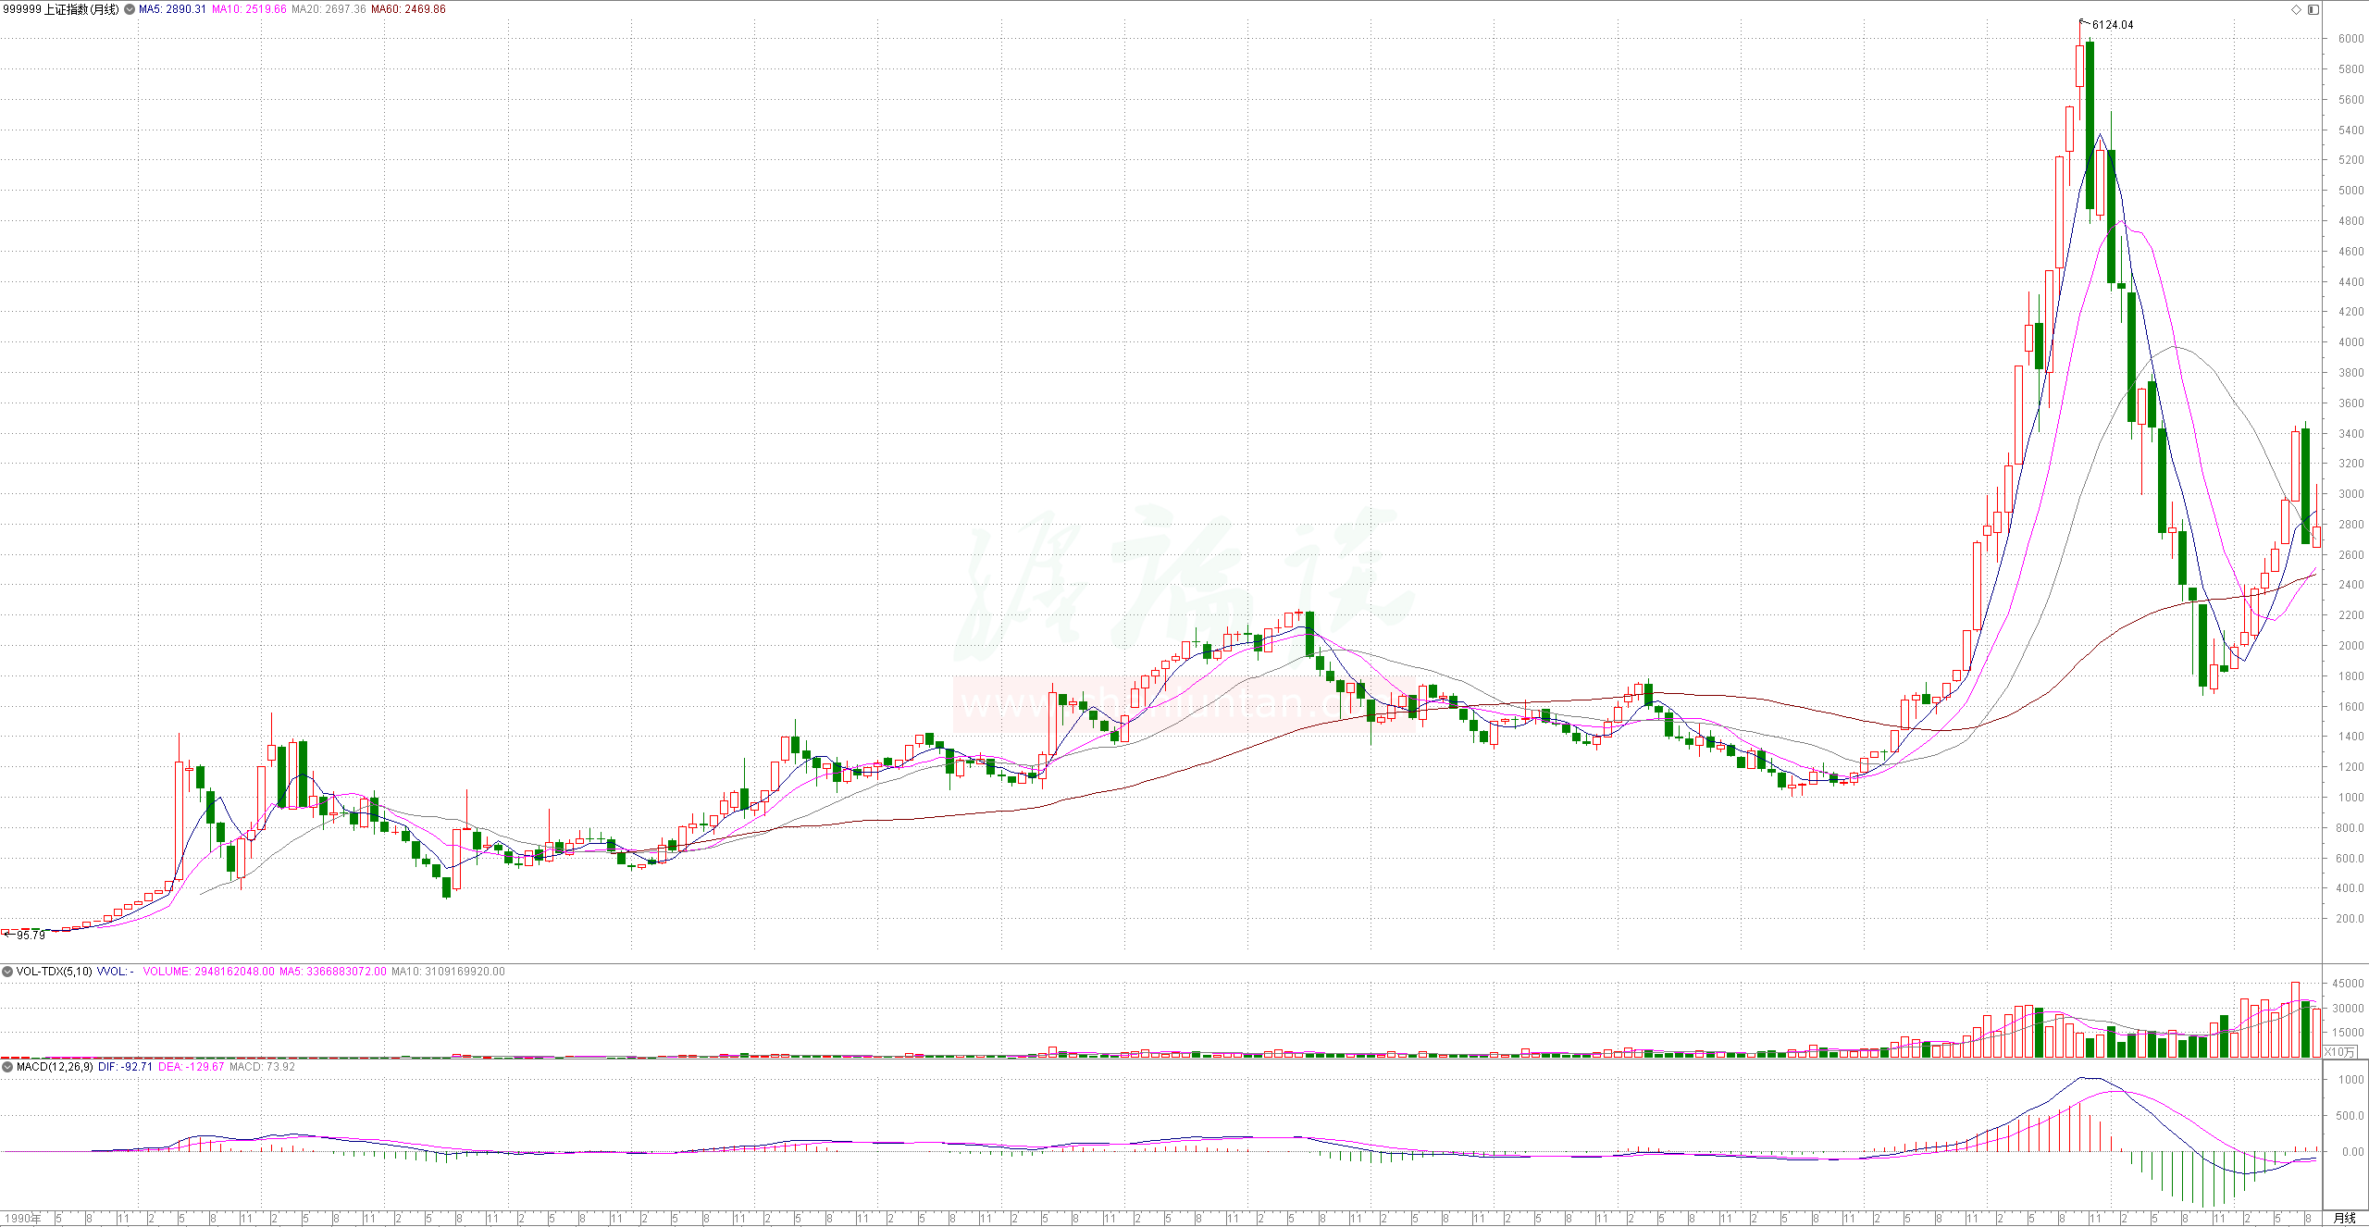
Task: Click the volume MA5: 3366883072.00 value
Action: point(333,972)
